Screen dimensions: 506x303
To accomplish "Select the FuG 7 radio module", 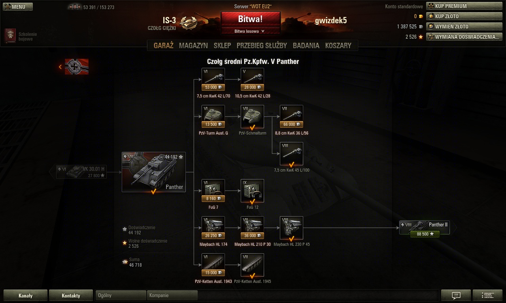I will click(213, 191).
